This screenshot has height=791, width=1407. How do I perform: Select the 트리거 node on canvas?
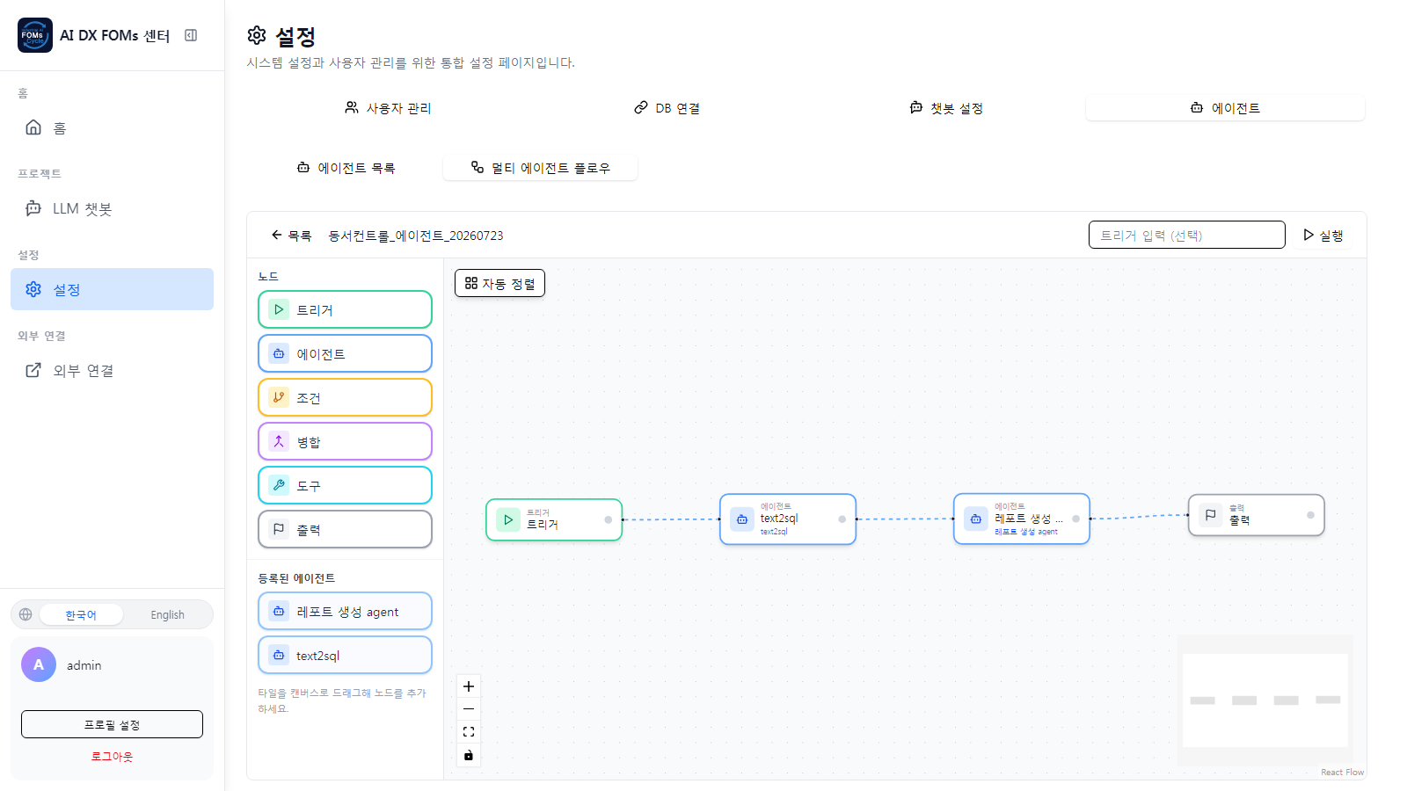click(554, 519)
